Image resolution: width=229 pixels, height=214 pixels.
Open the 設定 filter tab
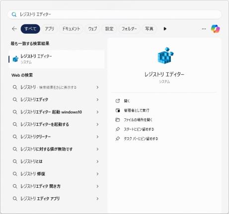point(109,29)
